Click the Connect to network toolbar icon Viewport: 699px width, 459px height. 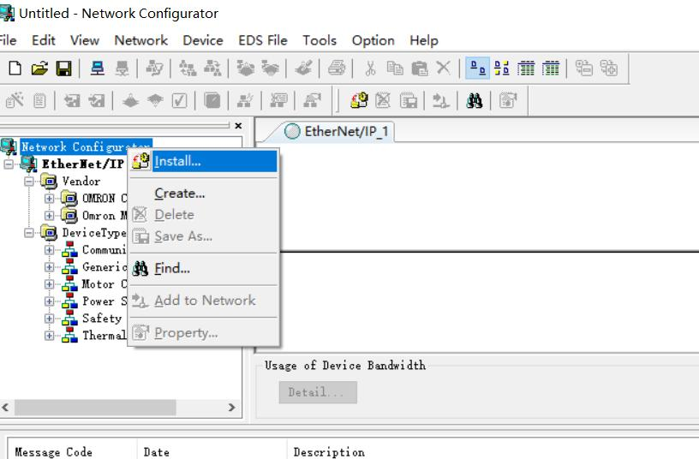(99, 69)
